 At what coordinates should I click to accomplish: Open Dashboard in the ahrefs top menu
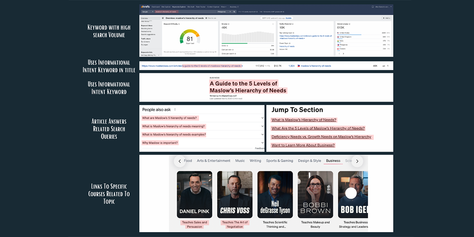point(156,7)
